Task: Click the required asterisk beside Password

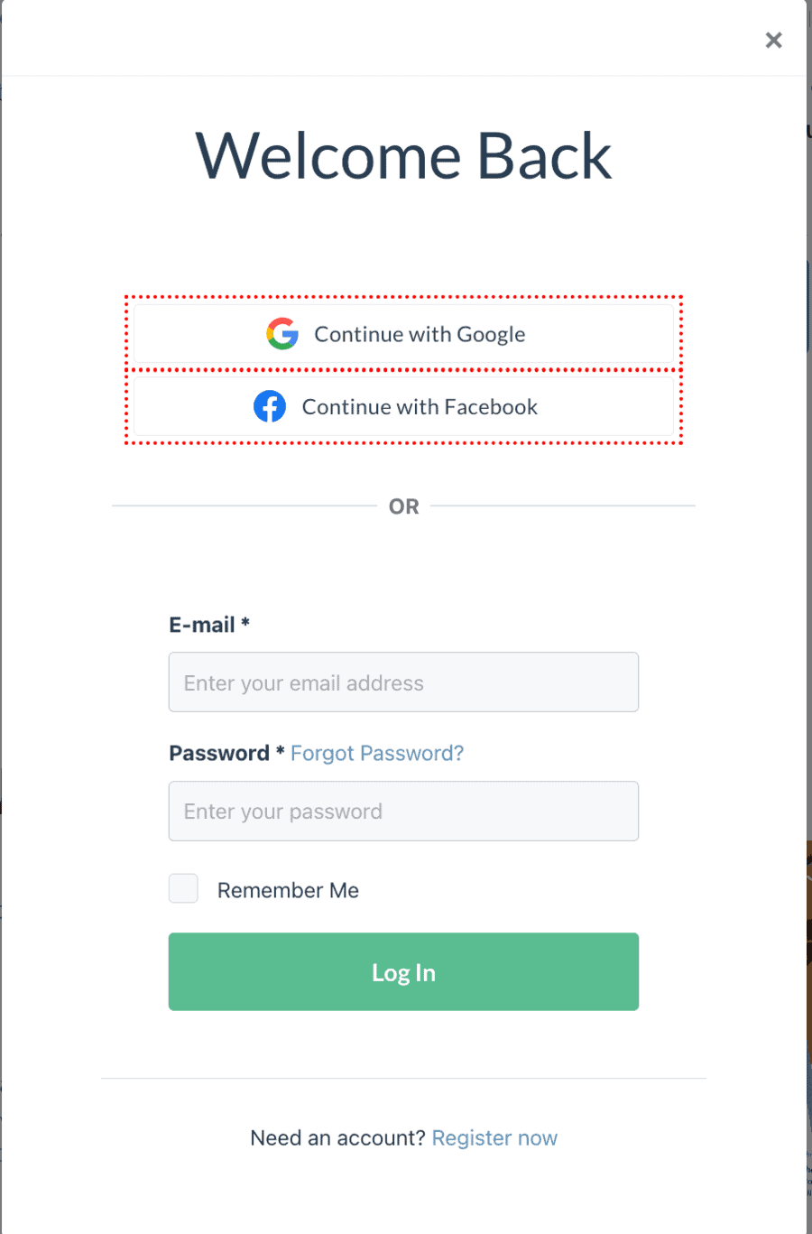Action: coord(281,751)
